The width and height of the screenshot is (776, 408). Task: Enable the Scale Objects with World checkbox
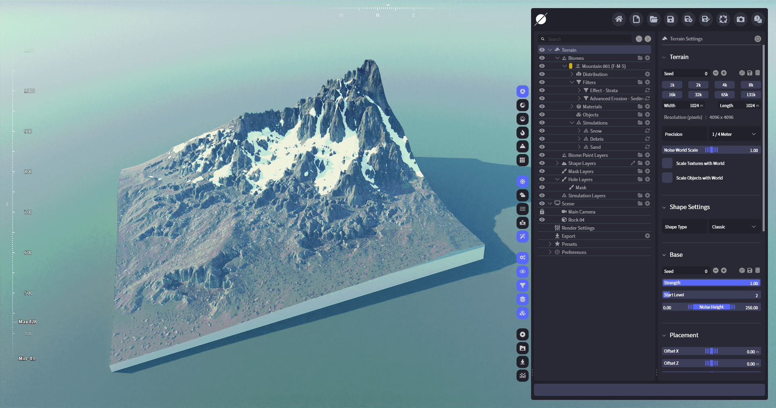(667, 178)
